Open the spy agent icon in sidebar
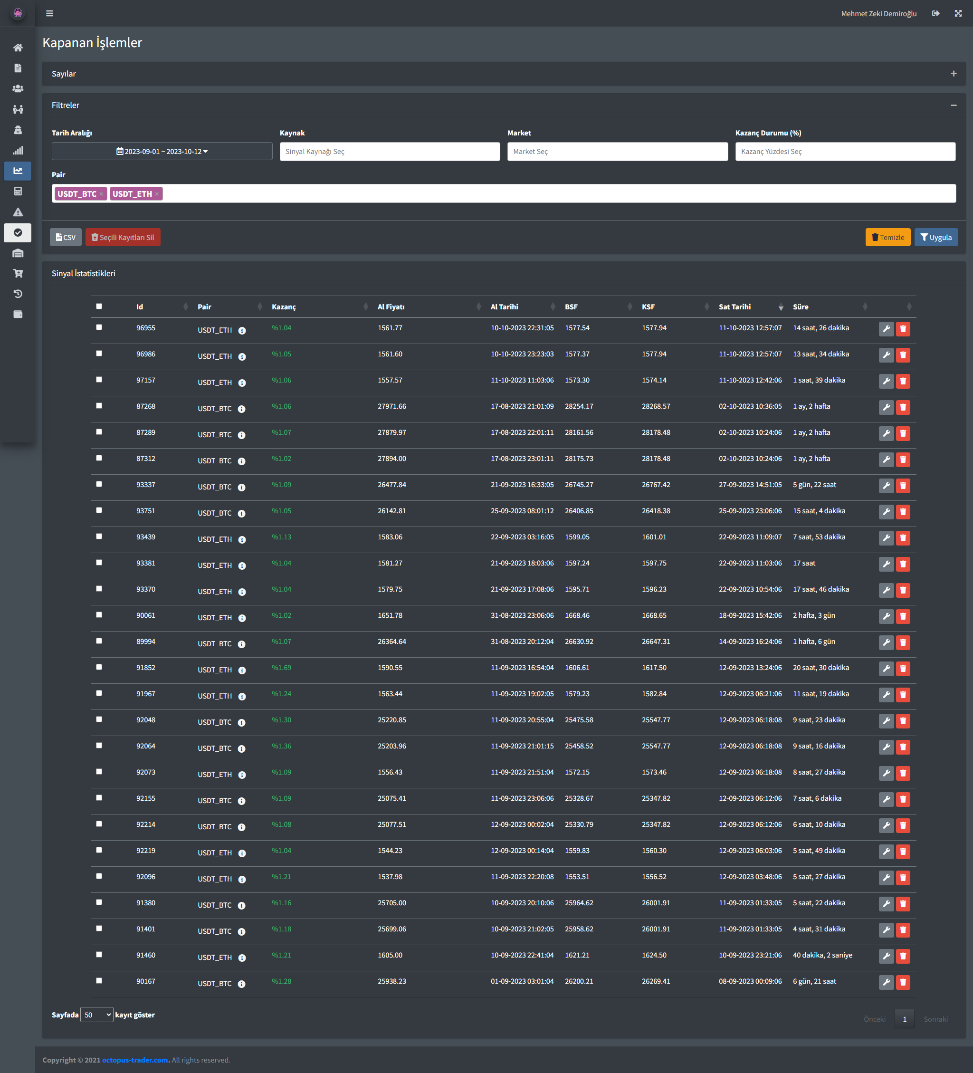Image resolution: width=973 pixels, height=1073 pixels. (x=18, y=130)
